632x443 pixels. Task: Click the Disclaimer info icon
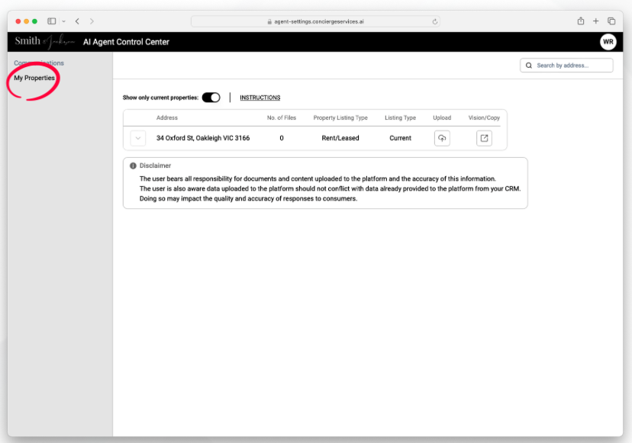pos(132,165)
